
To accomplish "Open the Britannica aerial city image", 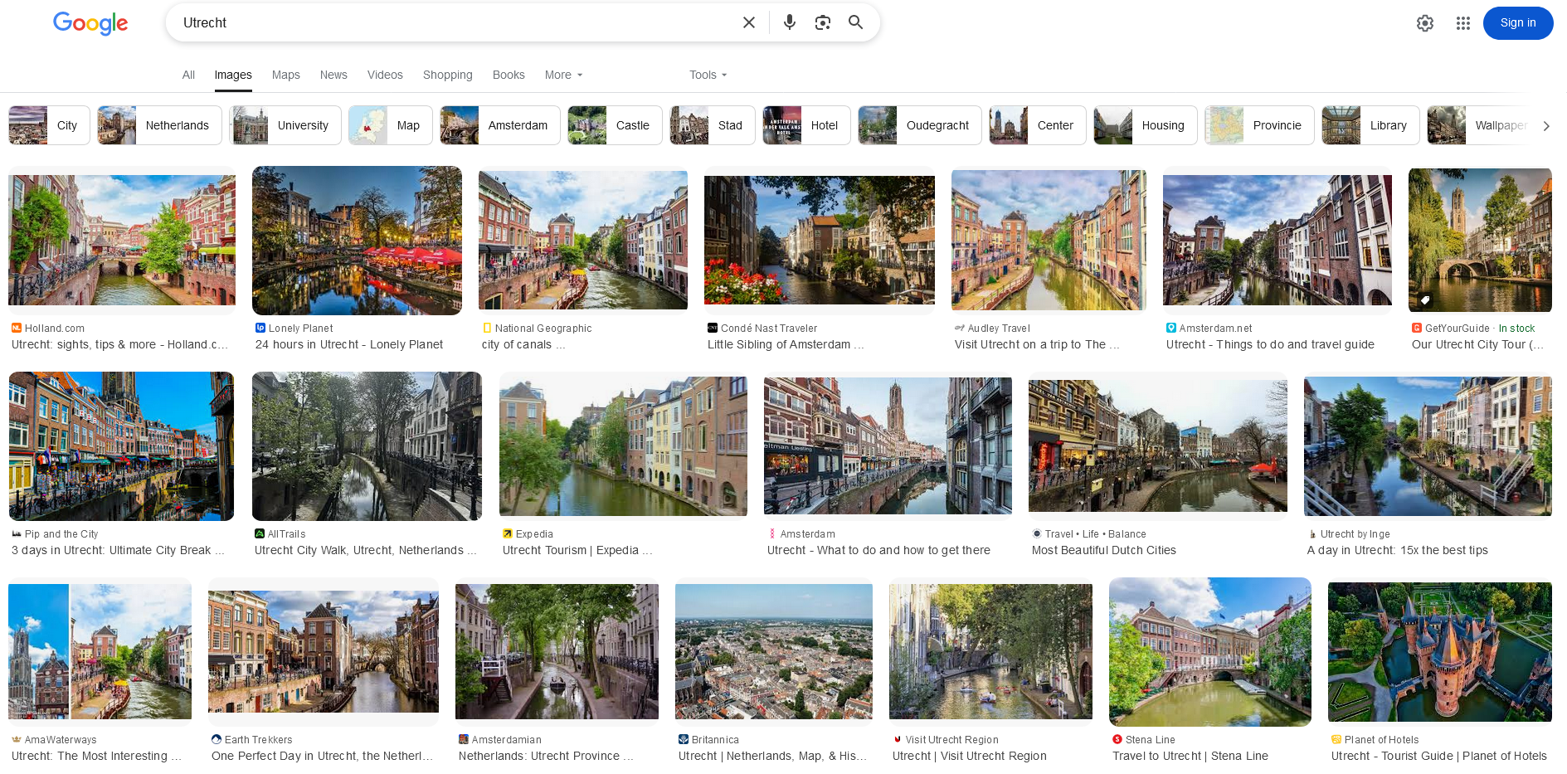I will pyautogui.click(x=773, y=651).
